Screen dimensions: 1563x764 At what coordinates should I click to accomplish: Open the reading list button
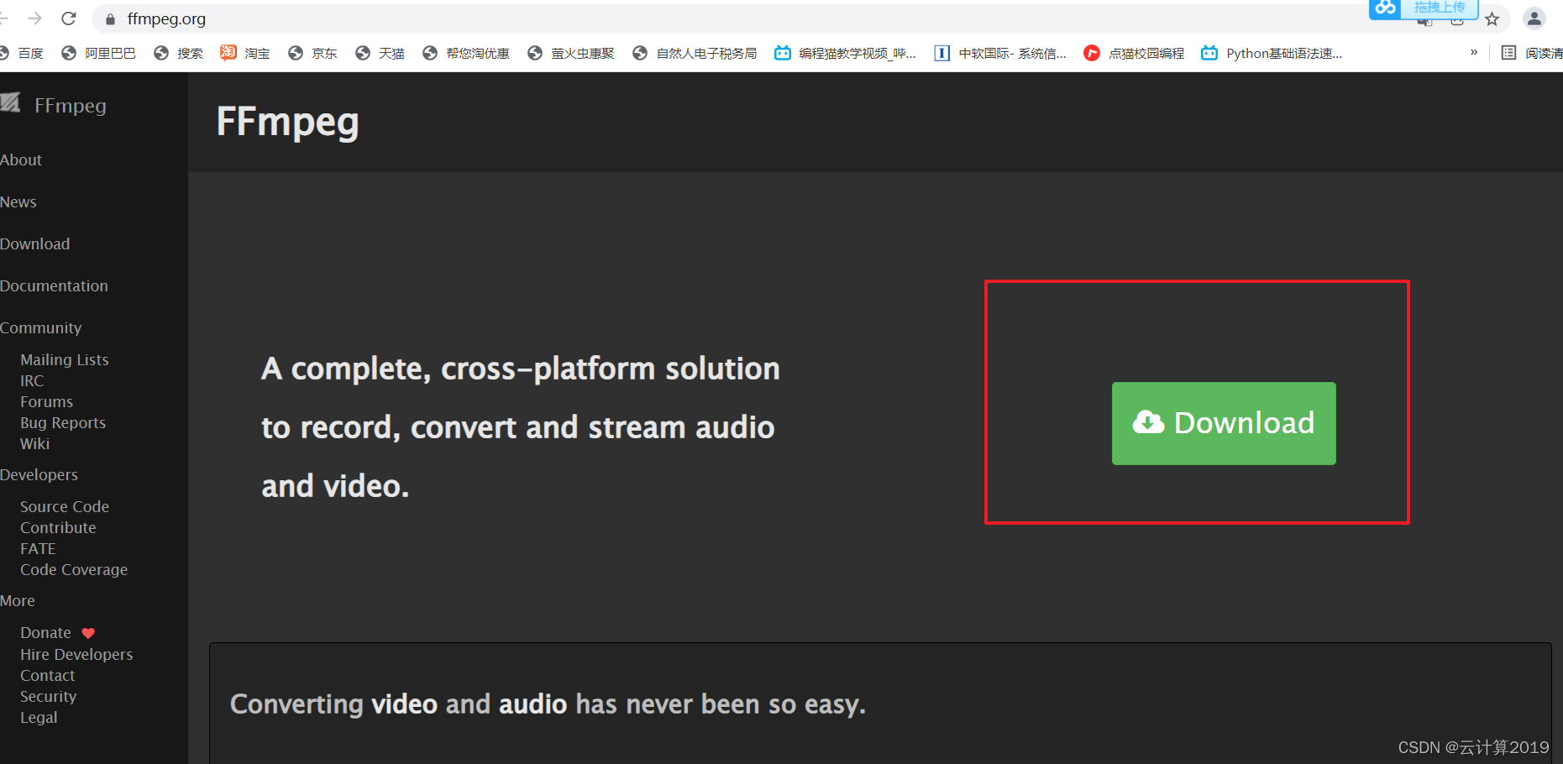pos(1532,53)
